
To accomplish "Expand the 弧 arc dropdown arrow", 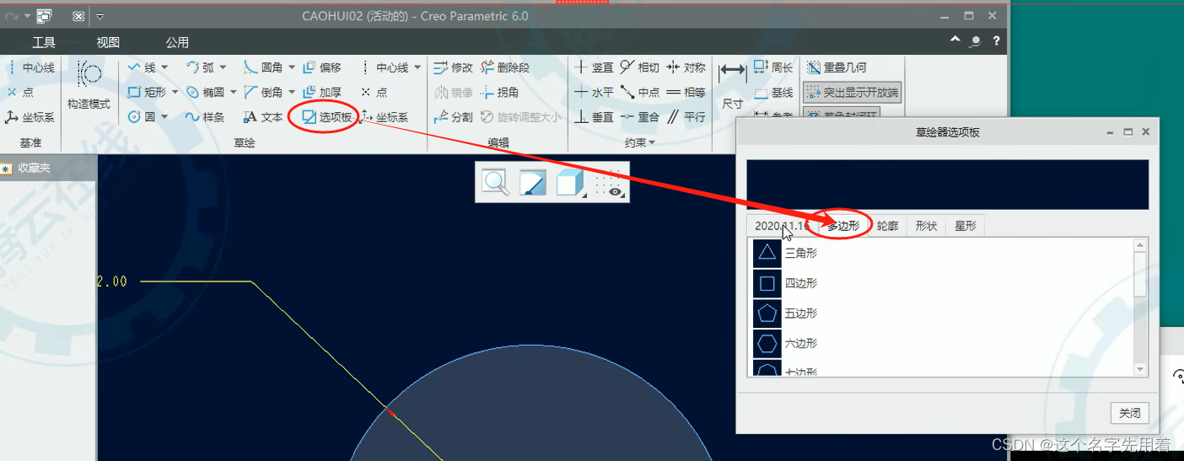I will pos(223,67).
